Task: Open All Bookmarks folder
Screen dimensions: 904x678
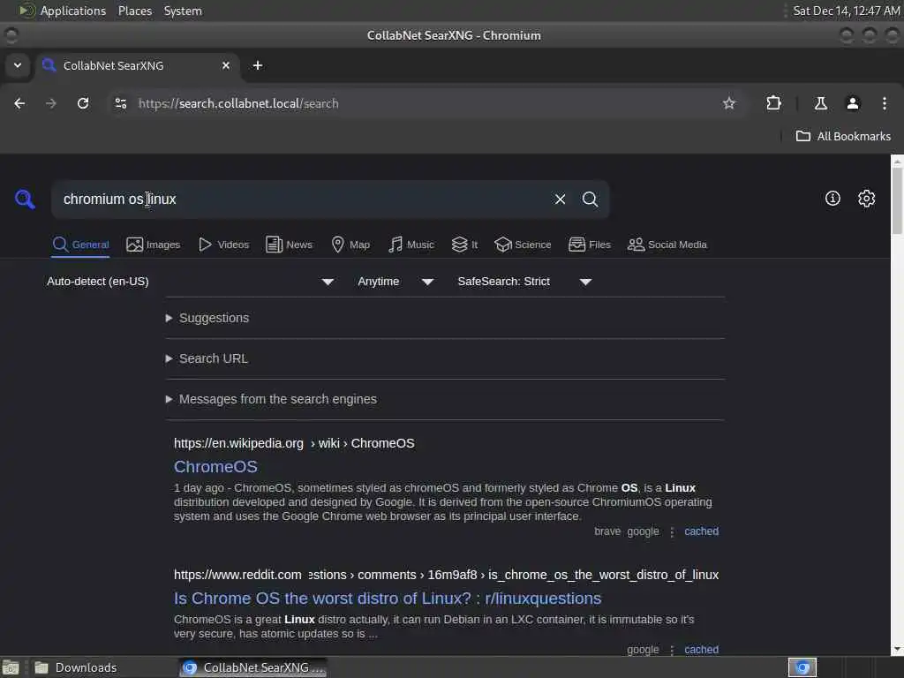Action: 843,136
